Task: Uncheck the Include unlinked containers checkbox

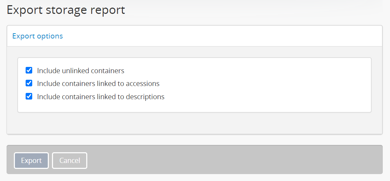Action: [29, 71]
